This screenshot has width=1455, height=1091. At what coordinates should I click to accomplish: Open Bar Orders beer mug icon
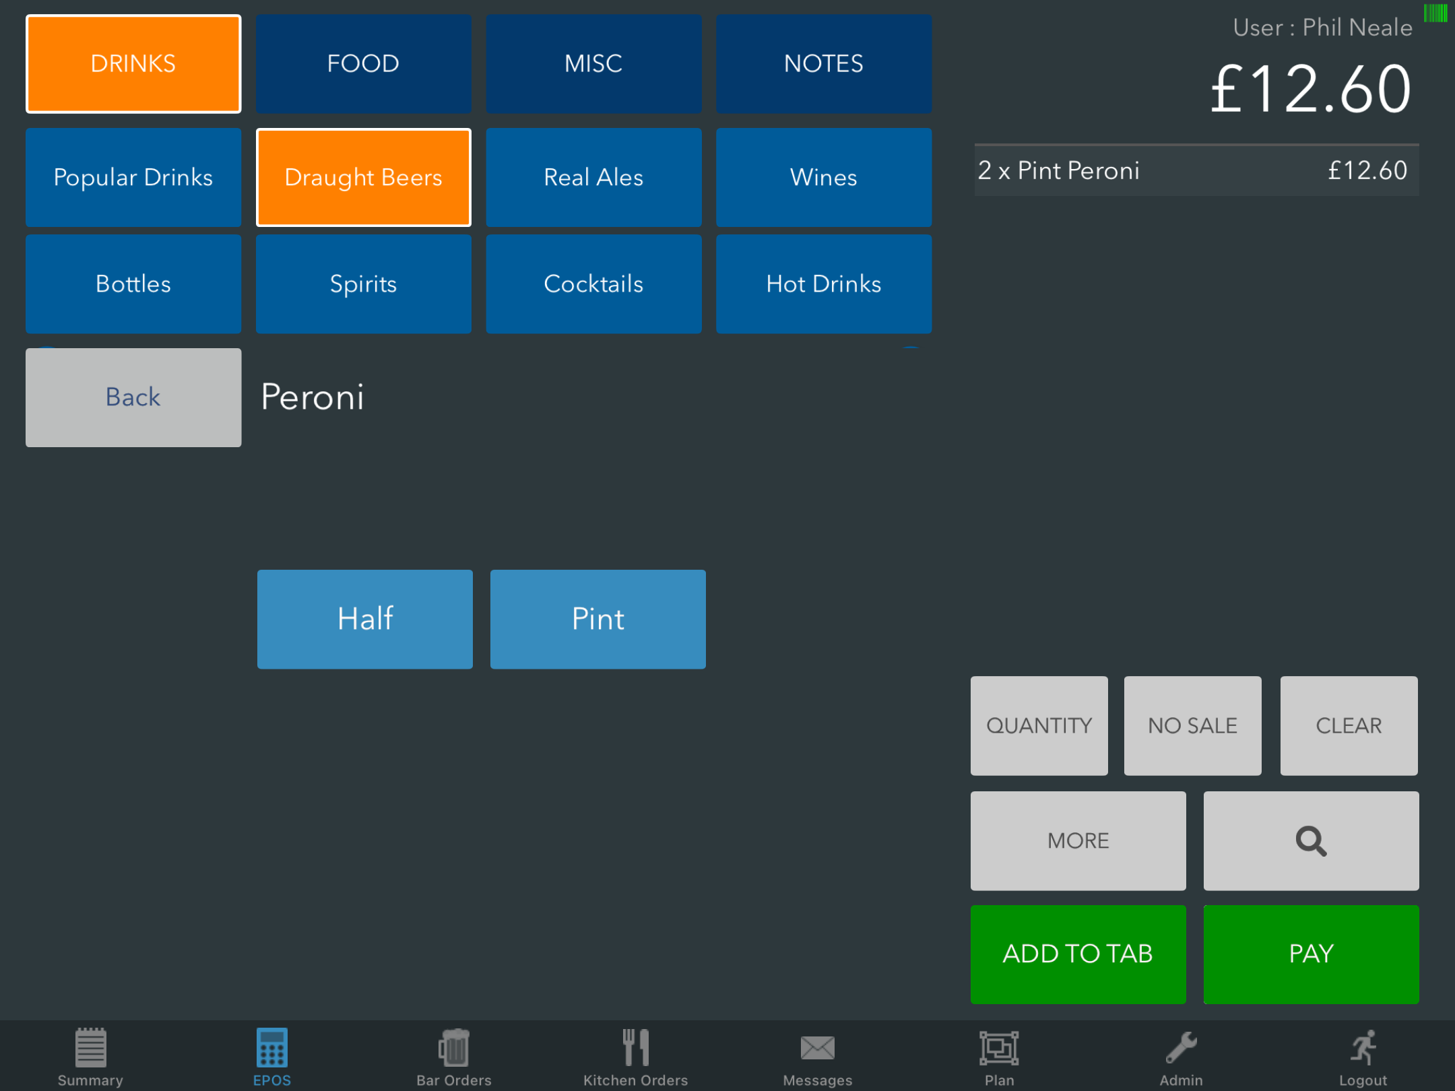(x=454, y=1048)
